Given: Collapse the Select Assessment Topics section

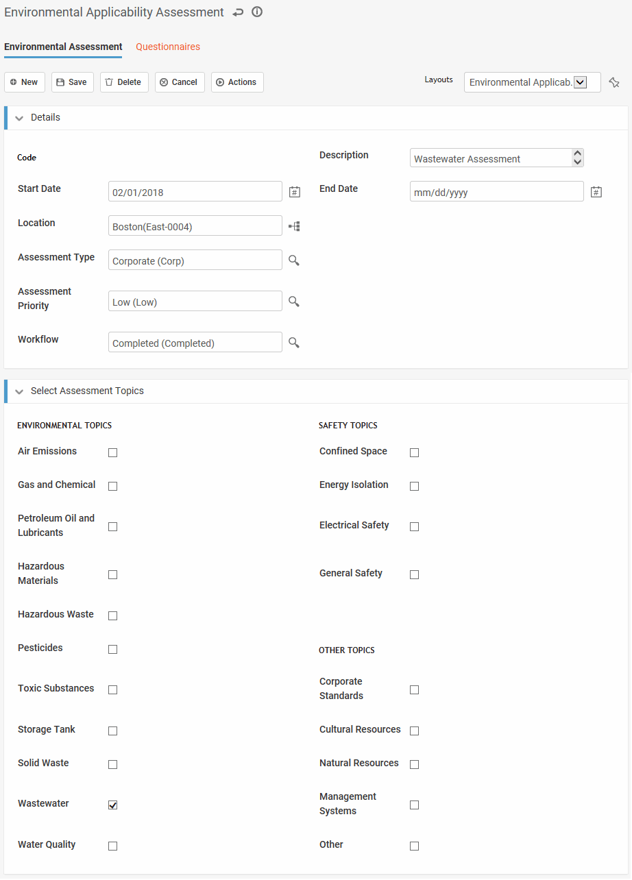Looking at the screenshot, I should tap(19, 391).
